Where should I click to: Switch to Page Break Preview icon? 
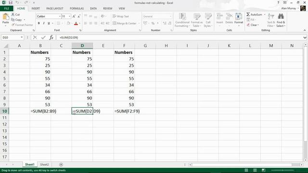click(263, 170)
